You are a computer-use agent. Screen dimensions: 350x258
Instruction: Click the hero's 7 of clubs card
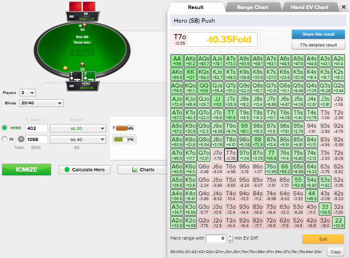pyautogui.click(x=89, y=77)
